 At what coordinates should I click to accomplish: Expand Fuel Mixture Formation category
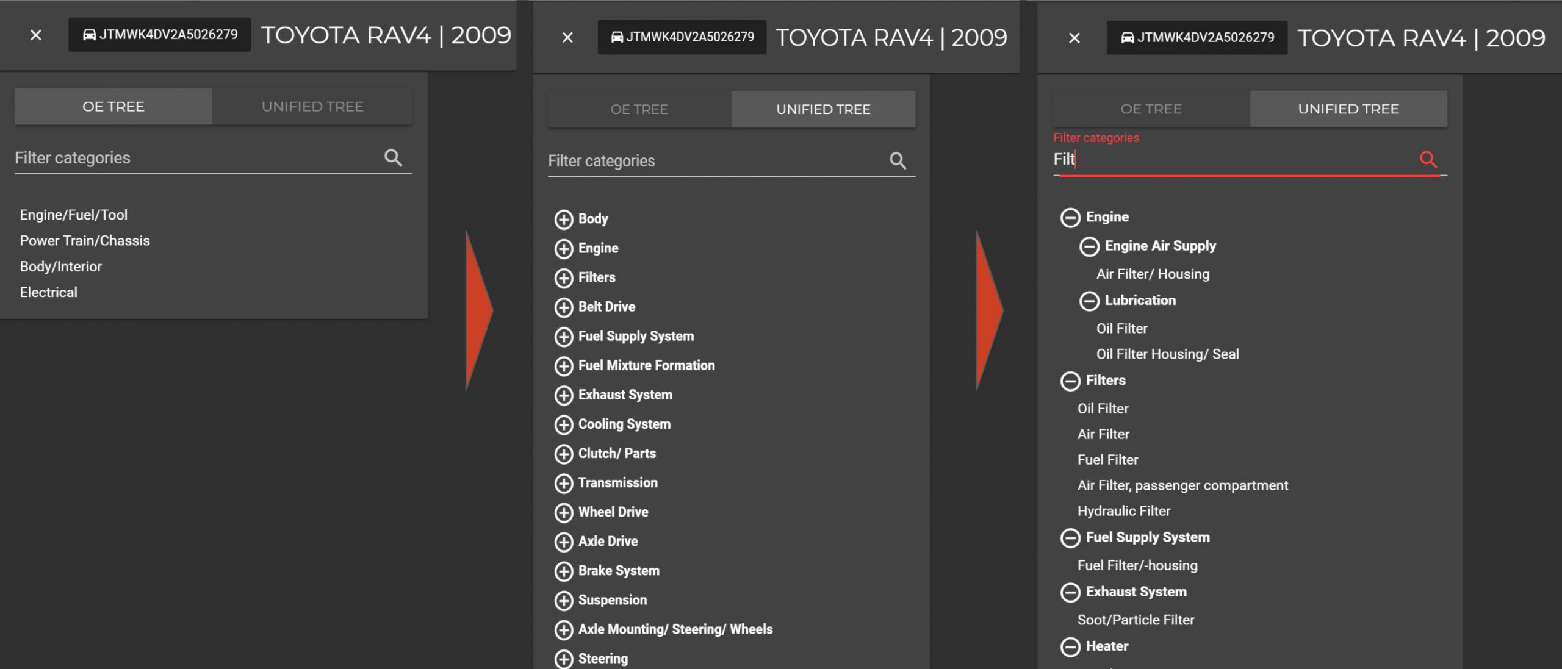[x=564, y=365]
